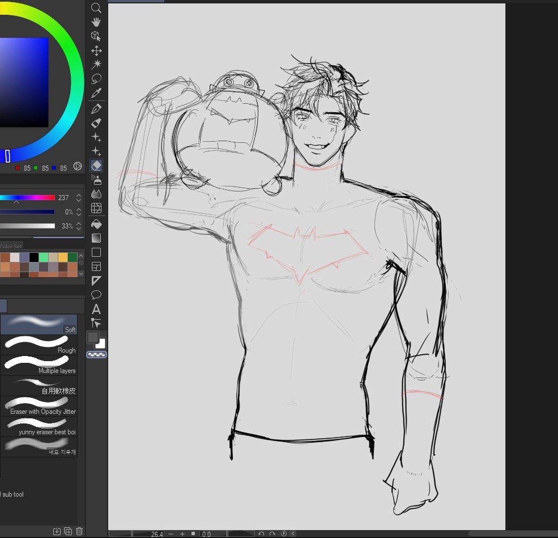Choose the sub drawing color swatch

click(101, 344)
